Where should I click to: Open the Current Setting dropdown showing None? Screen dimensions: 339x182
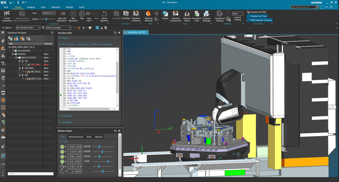coord(237,14)
